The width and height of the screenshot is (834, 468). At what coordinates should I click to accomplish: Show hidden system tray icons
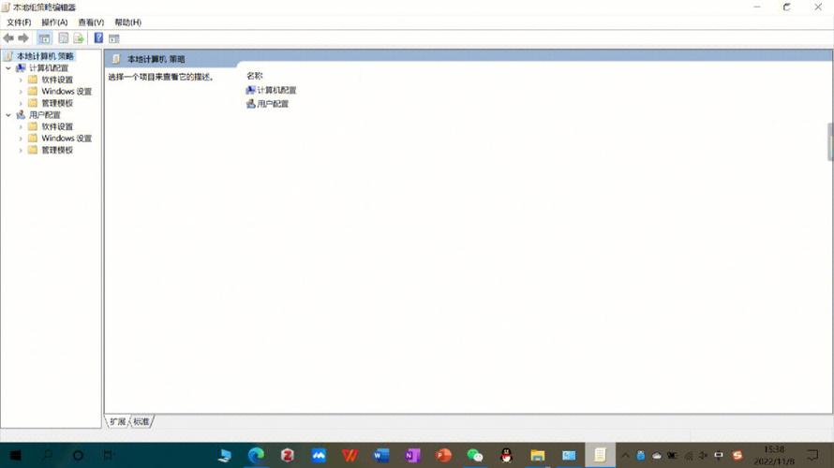point(626,455)
